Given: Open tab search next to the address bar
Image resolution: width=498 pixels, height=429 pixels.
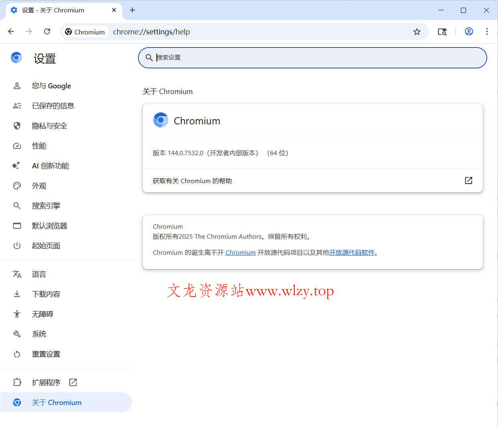Looking at the screenshot, I should coord(442,31).
